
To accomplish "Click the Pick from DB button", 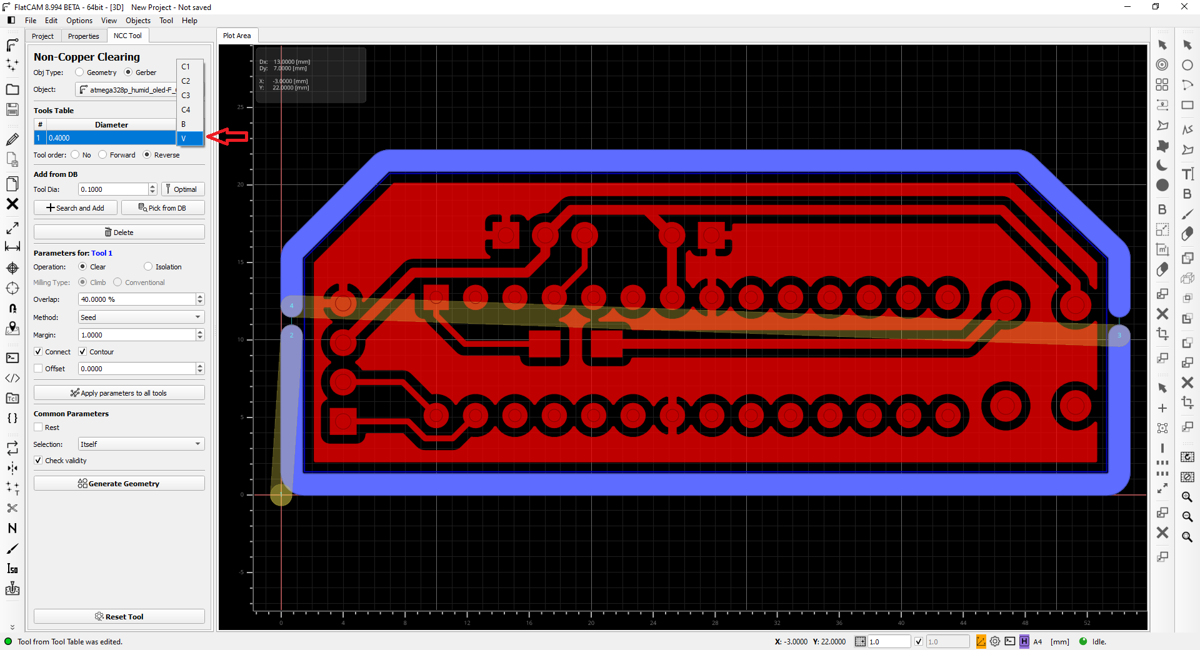I will (x=162, y=208).
